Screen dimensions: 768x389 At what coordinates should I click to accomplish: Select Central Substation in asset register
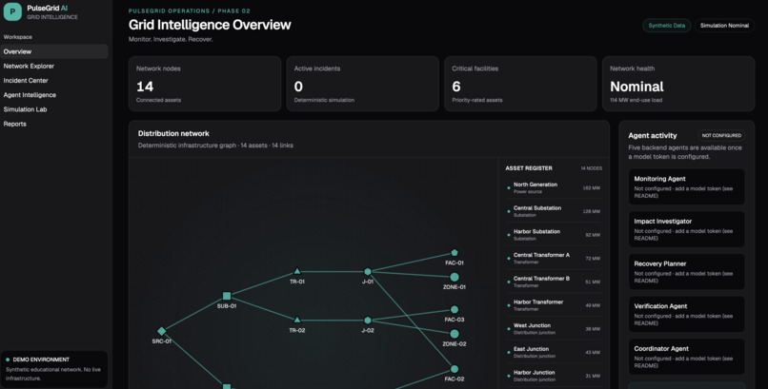click(554, 211)
